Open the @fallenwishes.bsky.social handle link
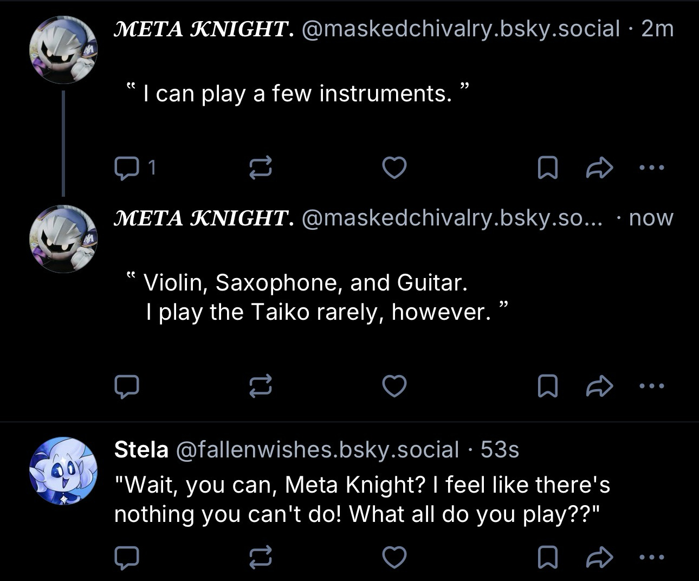 (x=317, y=450)
